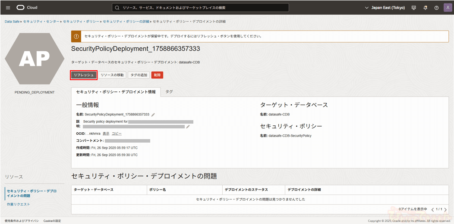Expand the Japan East (Tokyo) region selector
454x224 pixels.
pyautogui.click(x=385, y=8)
